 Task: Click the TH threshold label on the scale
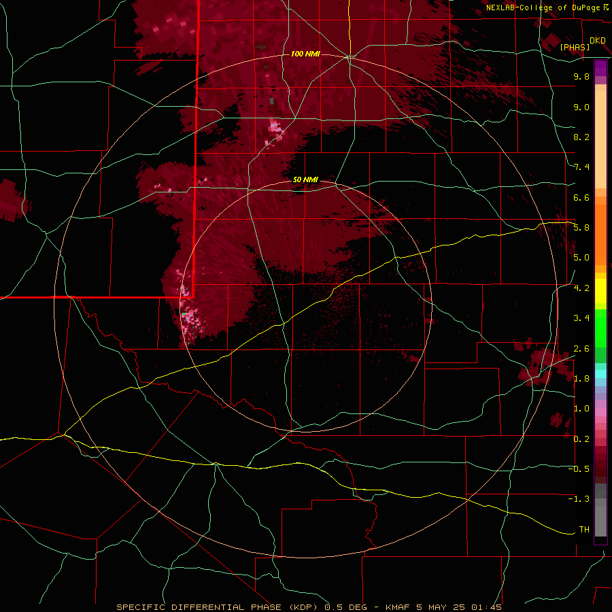click(x=584, y=530)
